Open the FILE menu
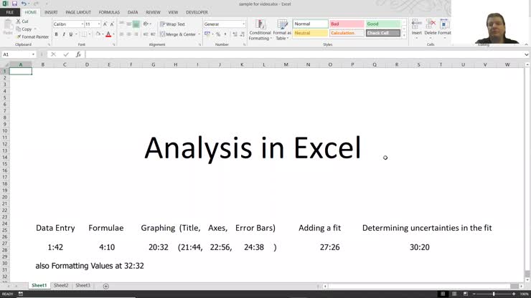 pos(10,12)
